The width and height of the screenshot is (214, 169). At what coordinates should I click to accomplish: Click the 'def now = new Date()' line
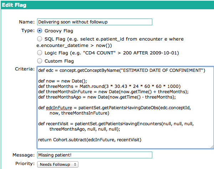(x=62, y=81)
